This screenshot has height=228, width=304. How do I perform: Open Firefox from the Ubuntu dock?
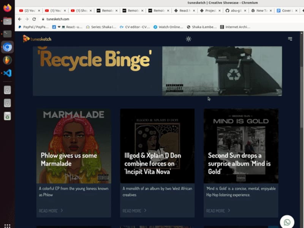[x=7, y=8]
